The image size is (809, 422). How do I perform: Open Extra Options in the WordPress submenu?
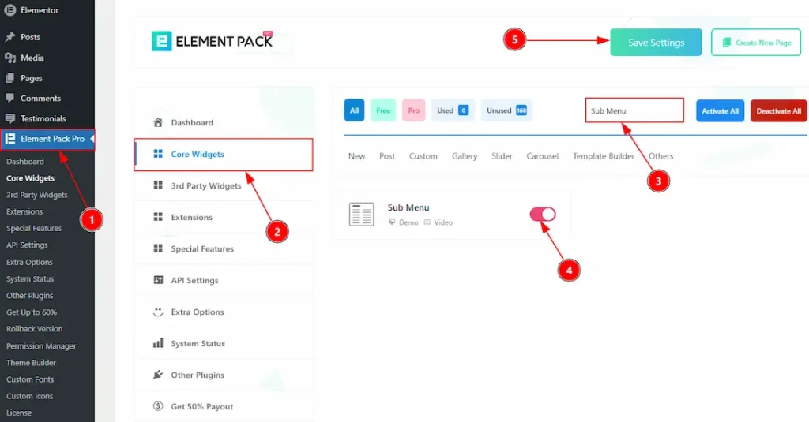click(29, 262)
